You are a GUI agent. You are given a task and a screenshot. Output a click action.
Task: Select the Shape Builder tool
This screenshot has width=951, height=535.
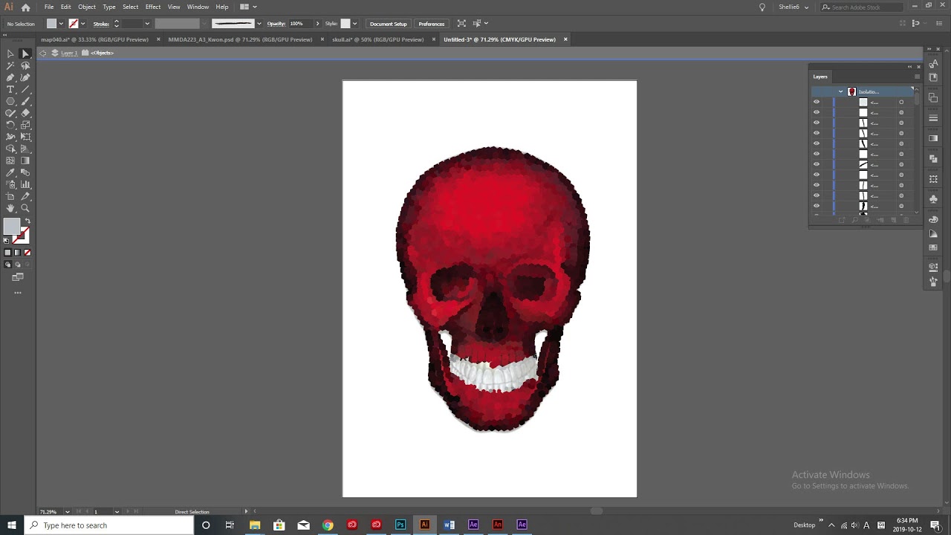pos(10,149)
